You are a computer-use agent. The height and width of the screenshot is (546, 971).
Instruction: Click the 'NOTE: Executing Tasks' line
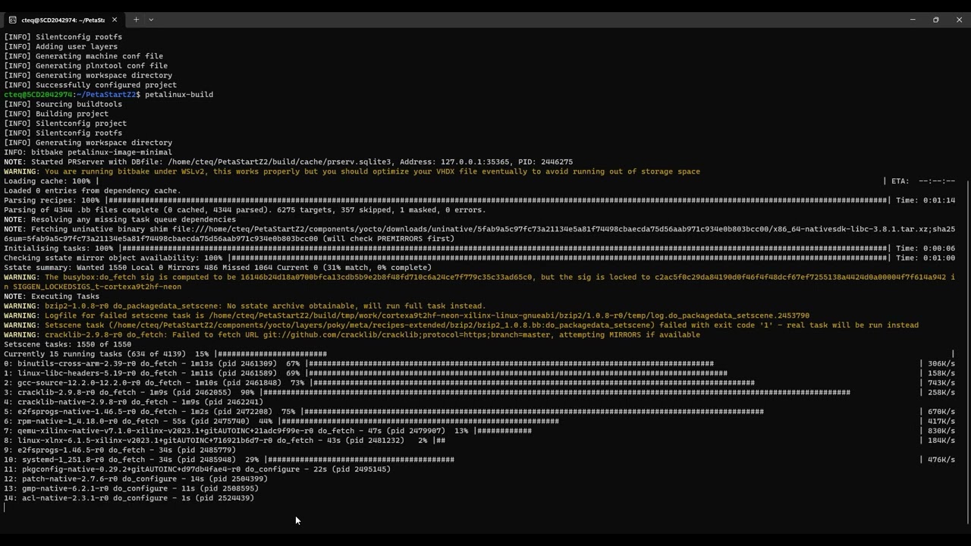click(x=52, y=297)
